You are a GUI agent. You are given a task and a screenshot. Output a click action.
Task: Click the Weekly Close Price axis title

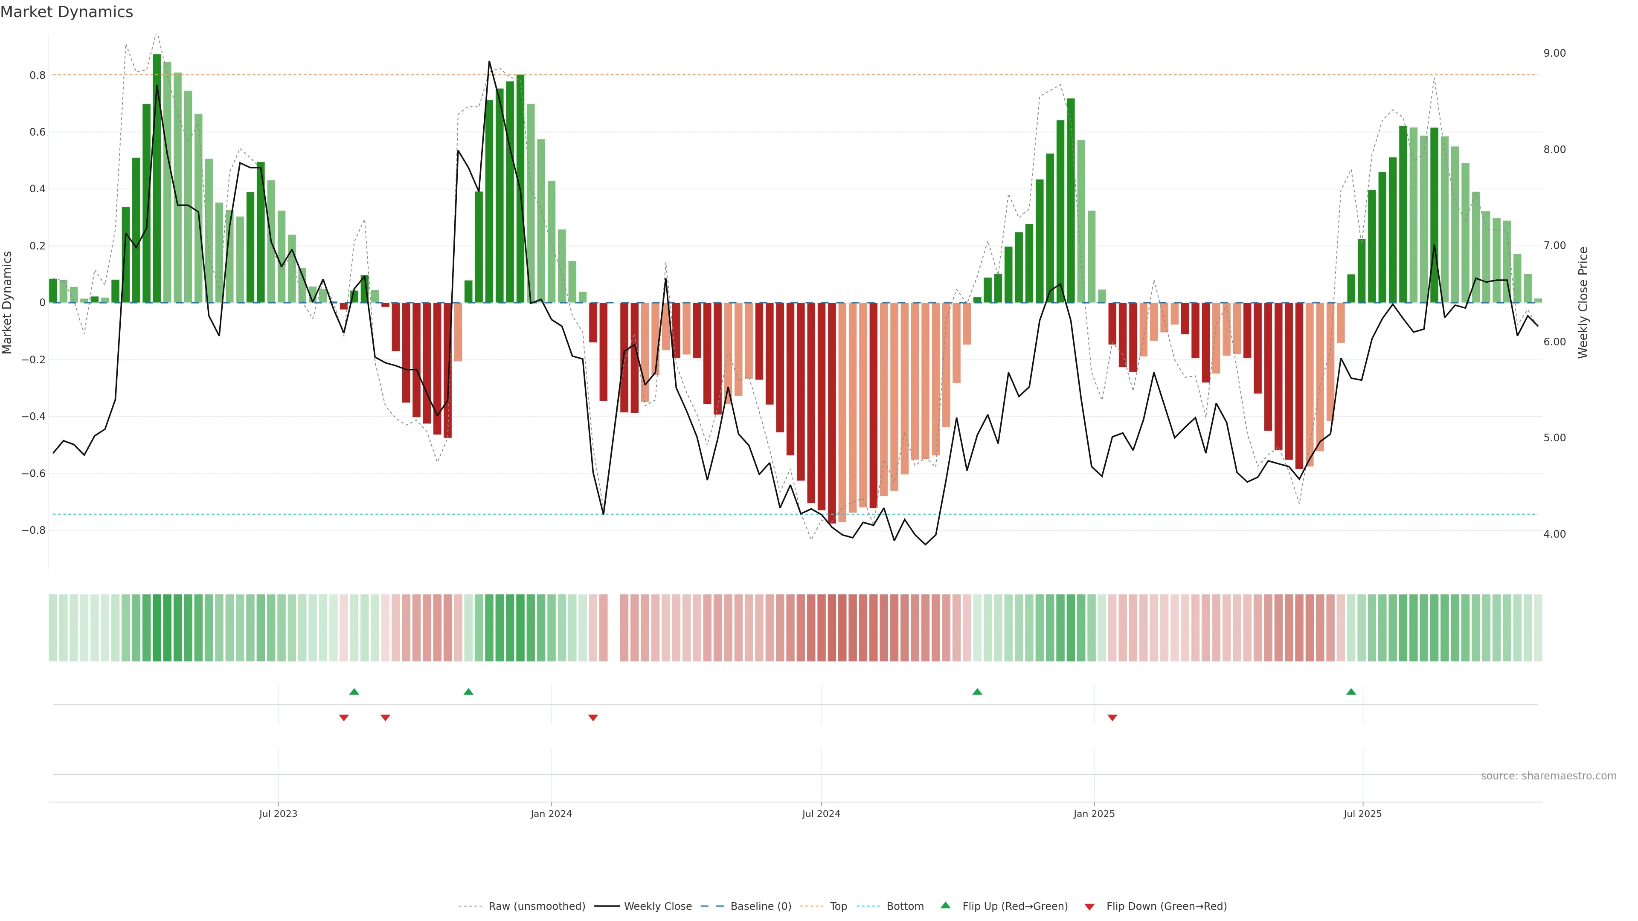[x=1583, y=303]
